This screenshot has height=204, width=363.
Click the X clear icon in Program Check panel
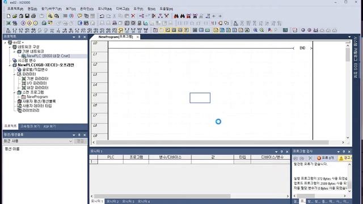[310, 158]
